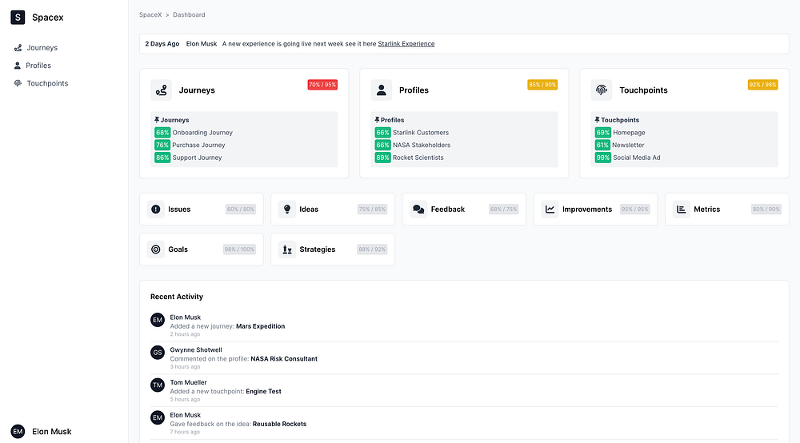
Task: Click the Journeys card route icon
Action: click(x=162, y=90)
